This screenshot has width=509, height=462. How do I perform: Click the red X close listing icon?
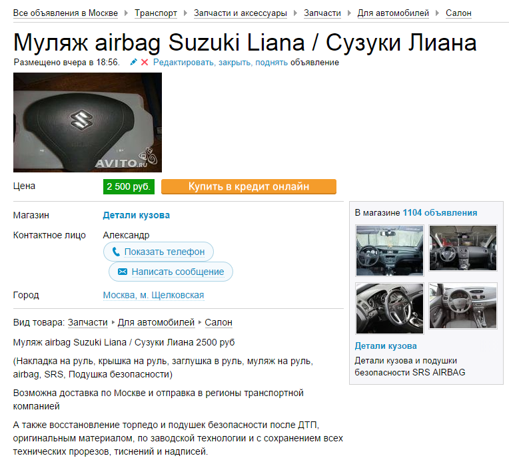[x=145, y=63]
